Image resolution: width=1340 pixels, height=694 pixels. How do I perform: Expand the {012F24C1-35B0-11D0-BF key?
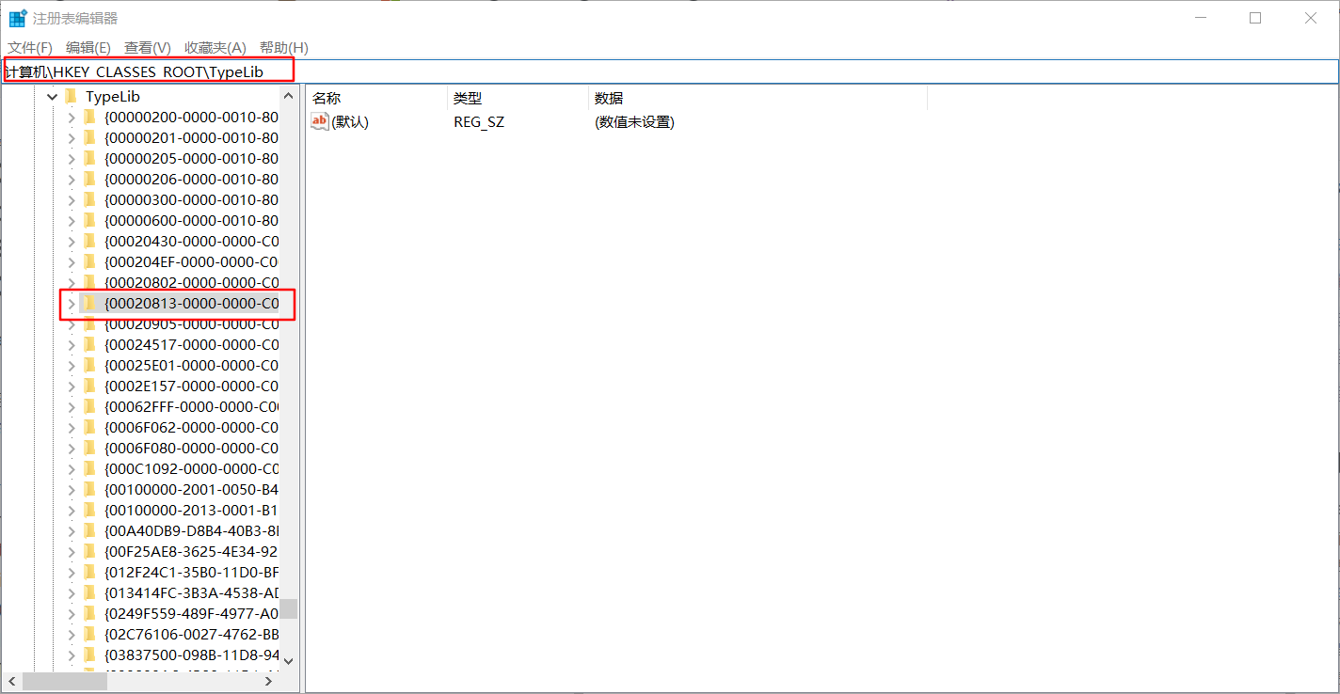(x=72, y=572)
